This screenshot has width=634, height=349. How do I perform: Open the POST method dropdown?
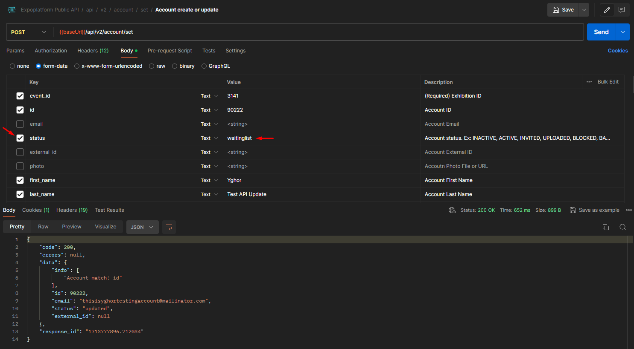(29, 32)
